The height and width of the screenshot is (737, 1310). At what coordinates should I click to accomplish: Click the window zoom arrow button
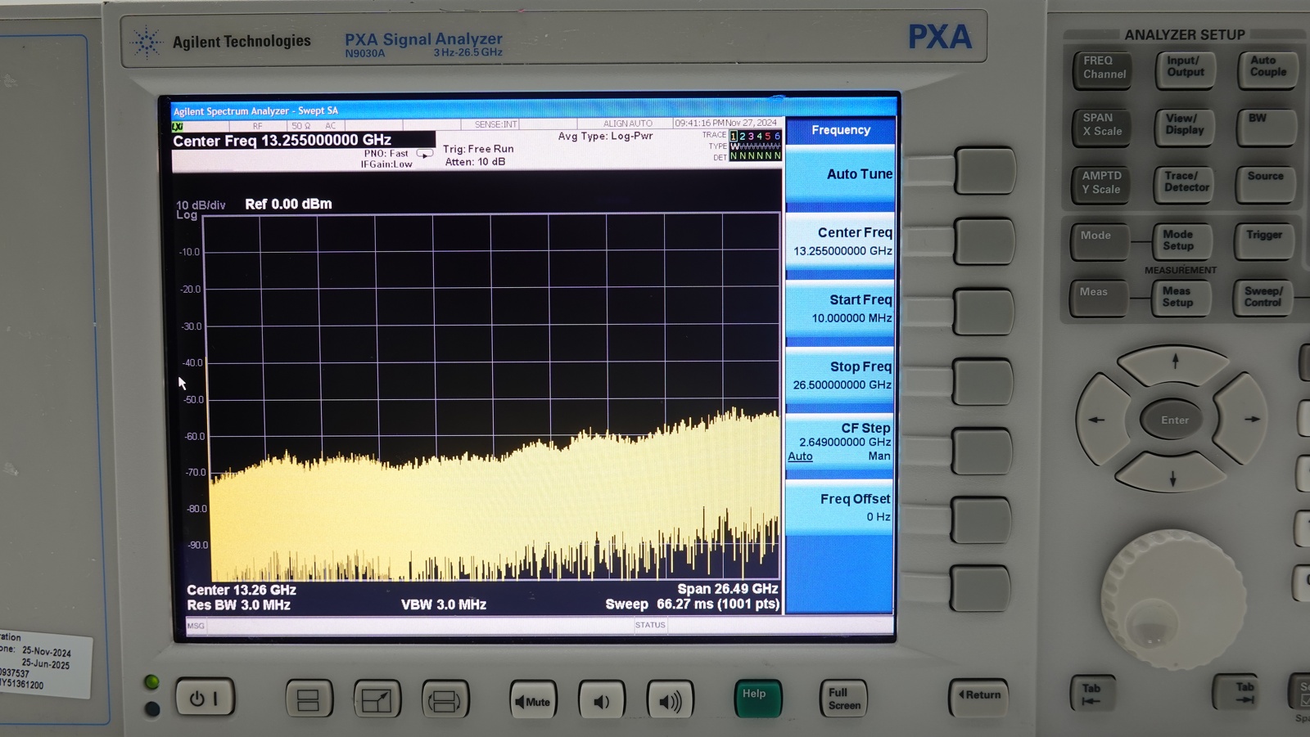point(377,700)
